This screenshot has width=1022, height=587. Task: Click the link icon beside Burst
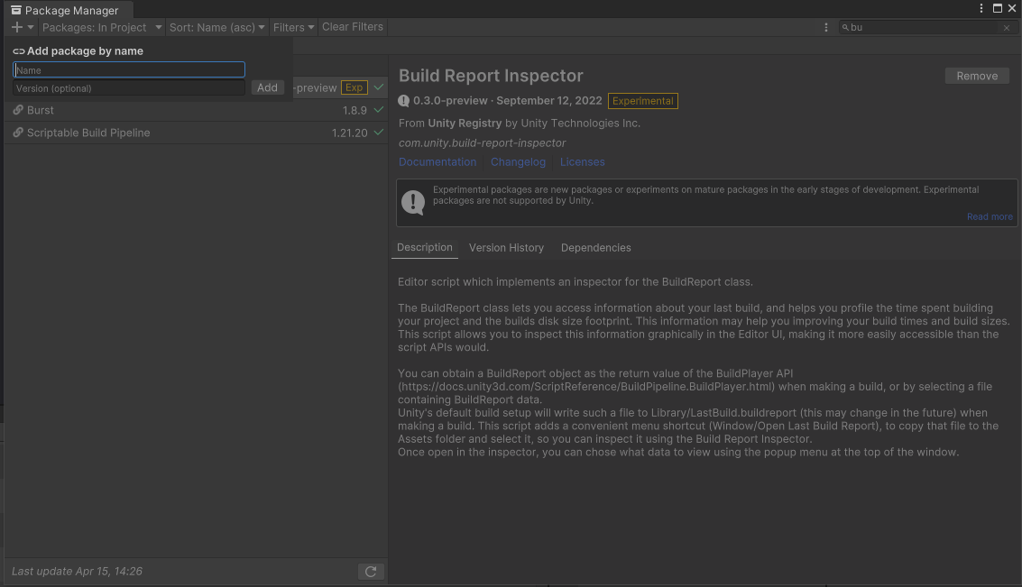coord(18,110)
